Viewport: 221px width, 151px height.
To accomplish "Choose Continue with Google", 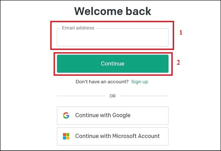I will tap(113, 116).
